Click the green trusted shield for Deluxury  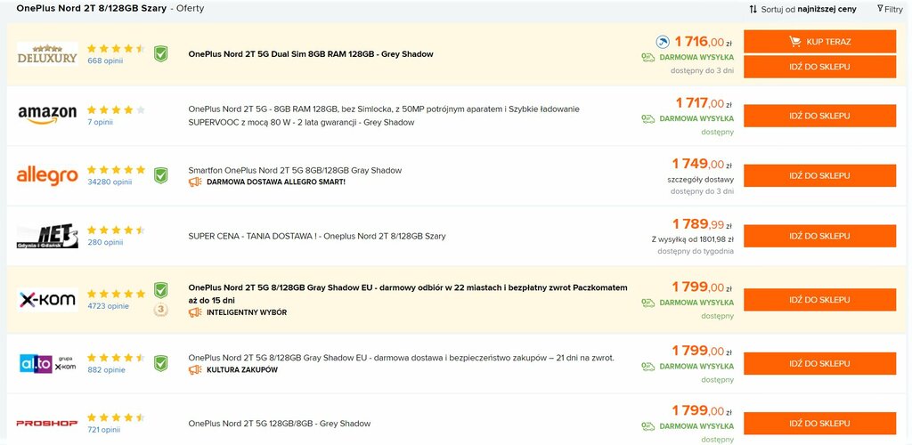[160, 54]
